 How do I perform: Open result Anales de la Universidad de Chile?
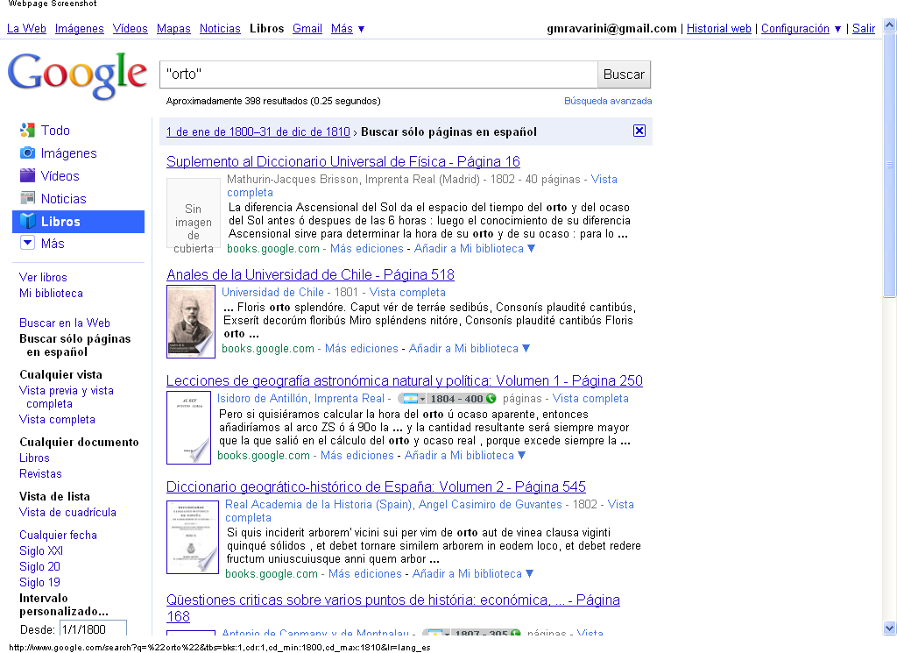tap(310, 274)
